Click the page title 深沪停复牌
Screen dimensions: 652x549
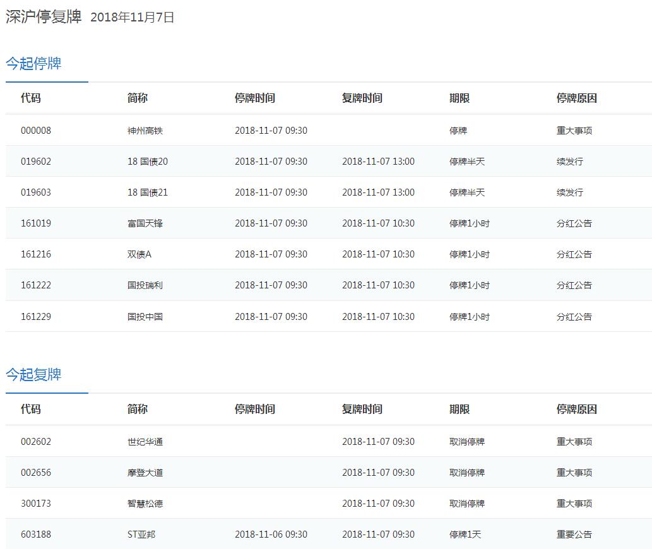44,17
